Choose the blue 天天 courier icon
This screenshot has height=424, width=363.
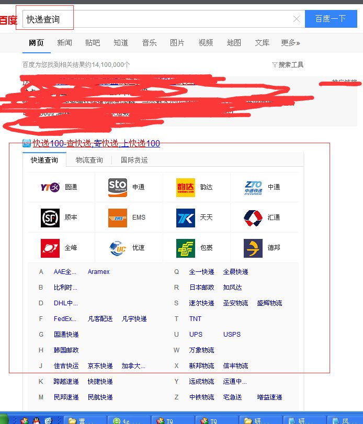click(x=186, y=217)
